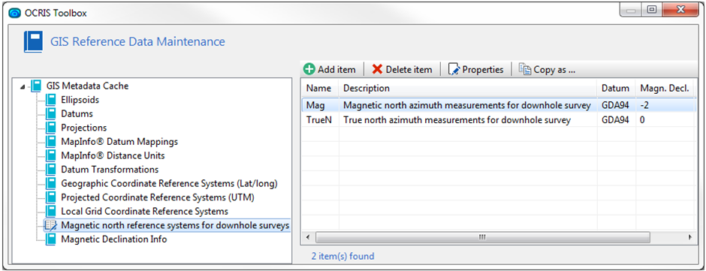Click GDA94 datum in the Mag row
706x271 pixels.
(615, 105)
